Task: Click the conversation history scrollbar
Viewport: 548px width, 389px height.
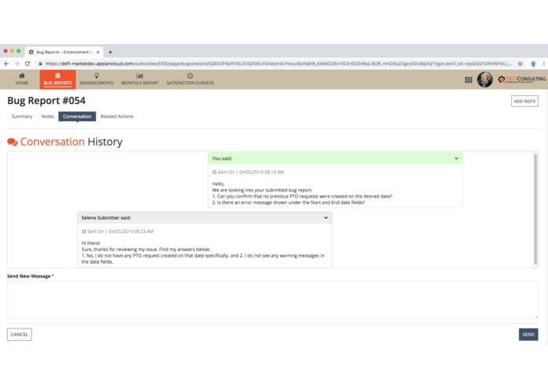Action: (x=535, y=209)
